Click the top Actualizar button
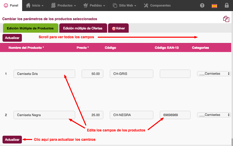The width and height of the screenshot is (233, 146). coord(12,38)
